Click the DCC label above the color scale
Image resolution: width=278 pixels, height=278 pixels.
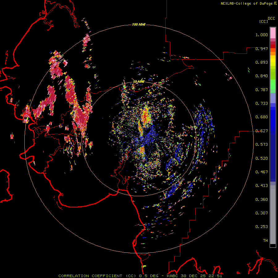tap(272, 19)
